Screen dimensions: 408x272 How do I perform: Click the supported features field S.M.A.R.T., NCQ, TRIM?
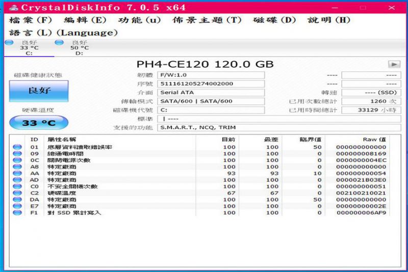click(279, 127)
